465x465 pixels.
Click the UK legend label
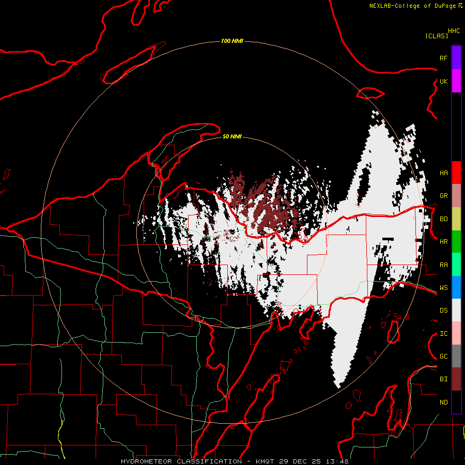(x=443, y=81)
